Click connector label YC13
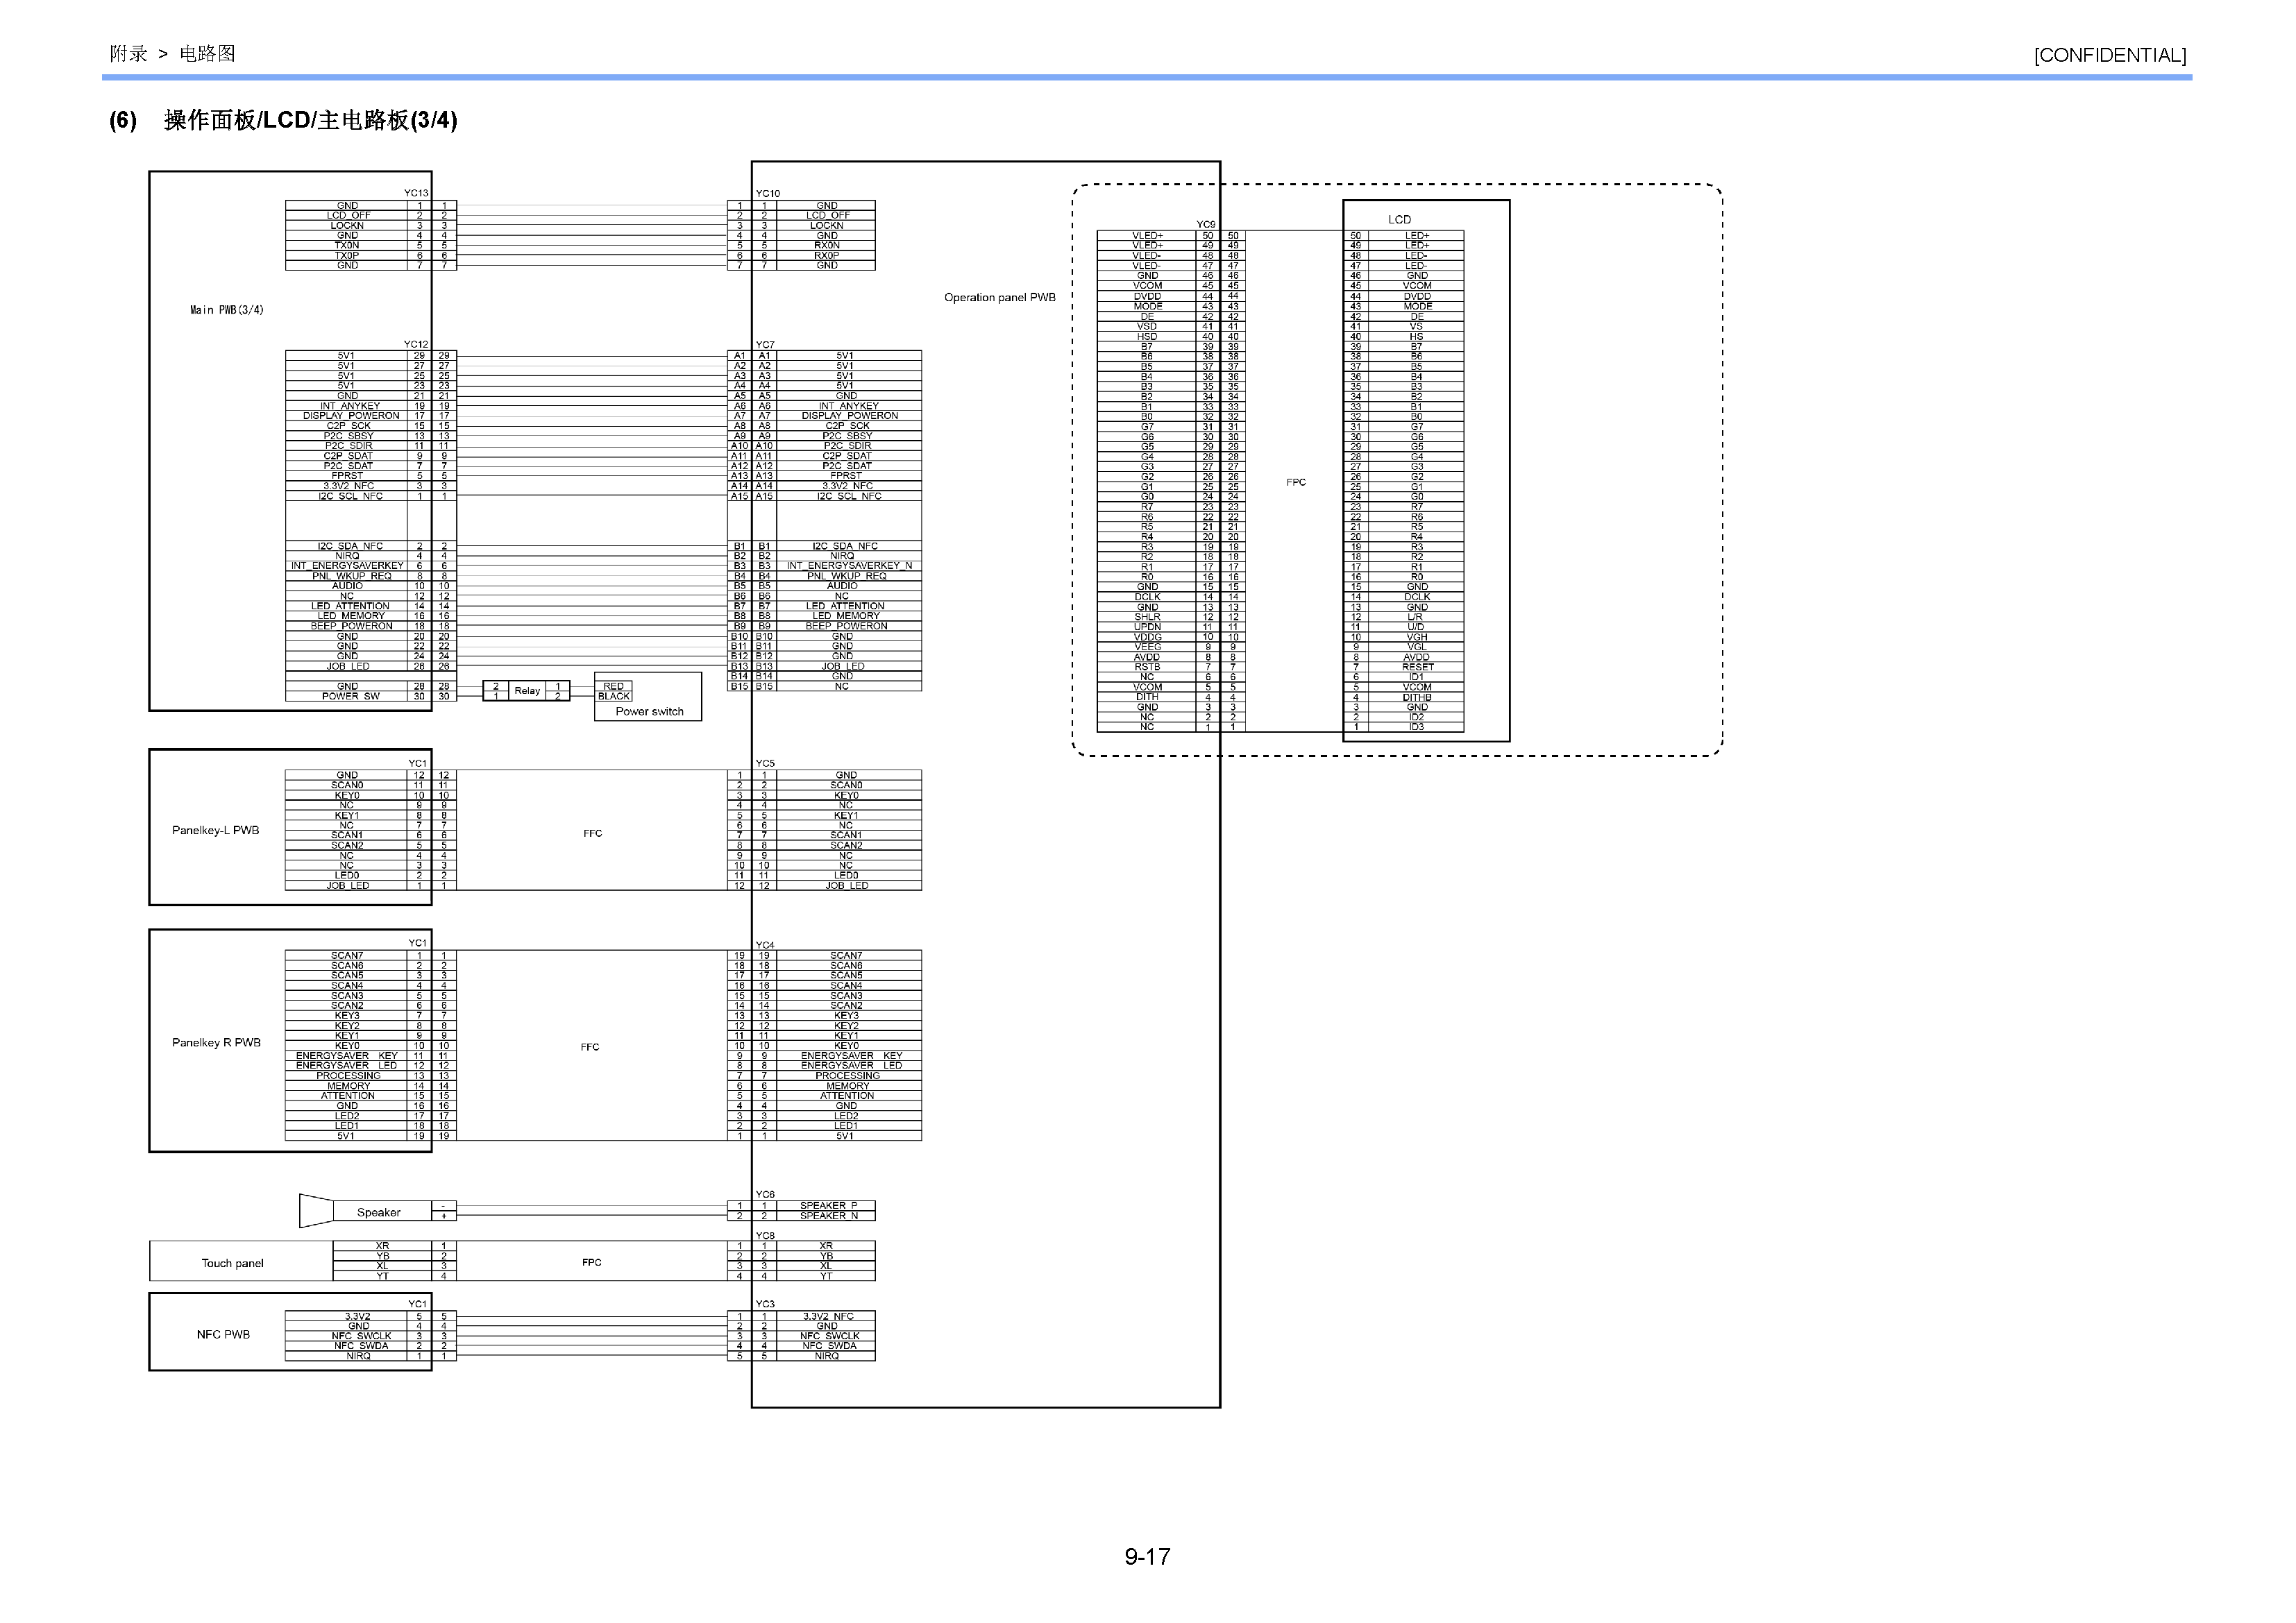The height and width of the screenshot is (1623, 2296). click(416, 193)
